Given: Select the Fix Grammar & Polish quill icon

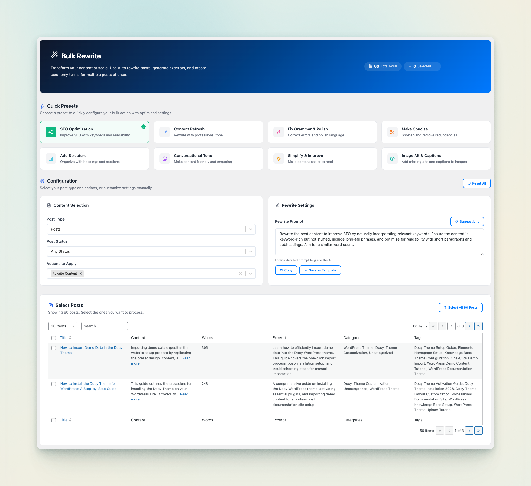Looking at the screenshot, I should pos(279,132).
